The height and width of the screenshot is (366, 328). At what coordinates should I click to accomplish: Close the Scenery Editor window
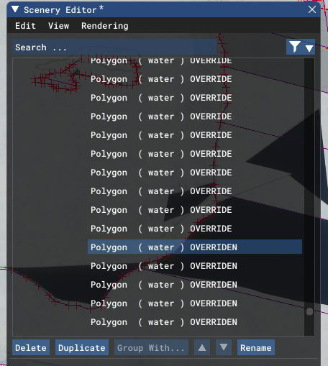coord(312,9)
